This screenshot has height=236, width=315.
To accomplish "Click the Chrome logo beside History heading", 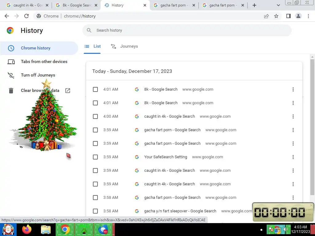I will pos(10,30).
